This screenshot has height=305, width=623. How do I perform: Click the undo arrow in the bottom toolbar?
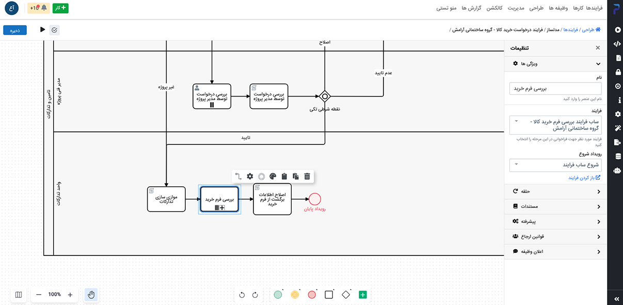click(x=242, y=295)
